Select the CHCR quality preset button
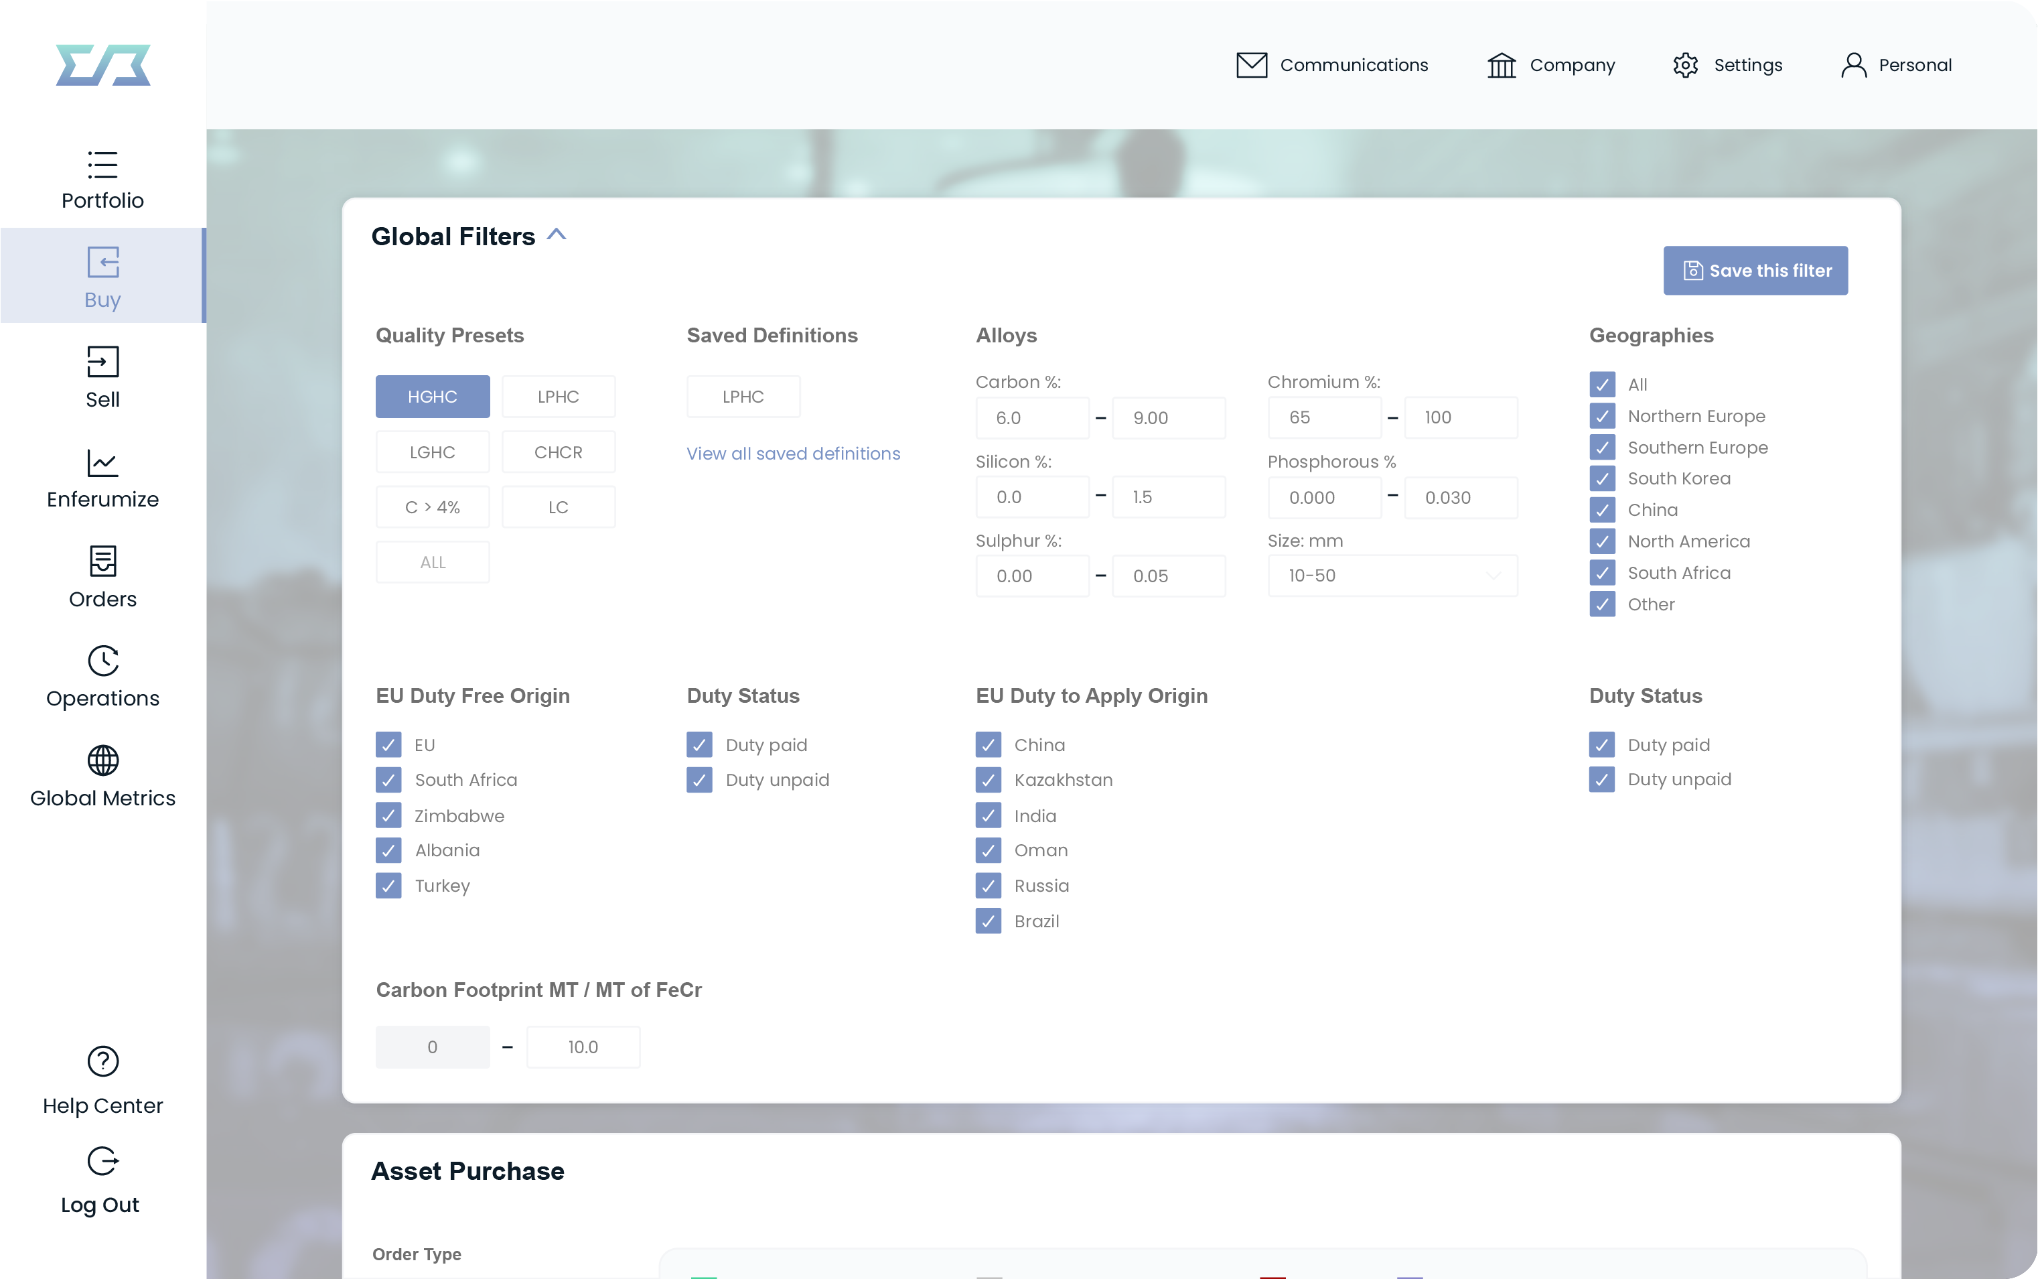2038x1279 pixels. [x=557, y=451]
